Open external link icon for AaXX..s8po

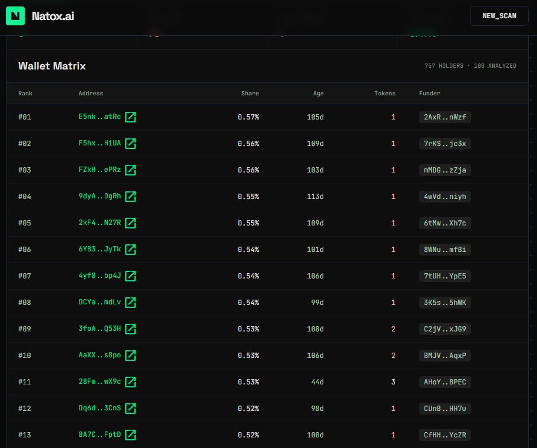pyautogui.click(x=131, y=355)
